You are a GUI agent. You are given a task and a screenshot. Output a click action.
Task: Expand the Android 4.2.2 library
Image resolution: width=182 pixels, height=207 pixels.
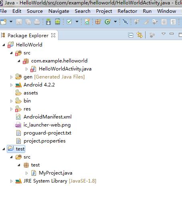11,85
